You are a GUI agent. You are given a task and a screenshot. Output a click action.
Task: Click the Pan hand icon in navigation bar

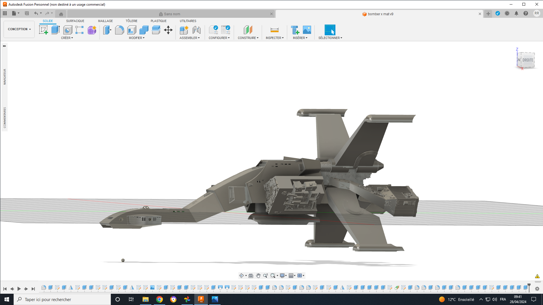point(258,276)
